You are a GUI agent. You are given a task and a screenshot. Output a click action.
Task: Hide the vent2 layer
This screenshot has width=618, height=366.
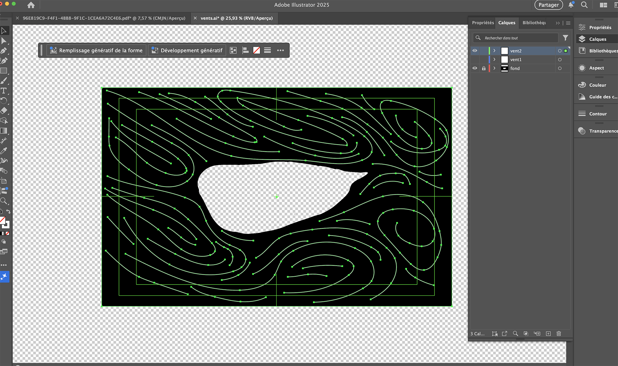tap(475, 51)
